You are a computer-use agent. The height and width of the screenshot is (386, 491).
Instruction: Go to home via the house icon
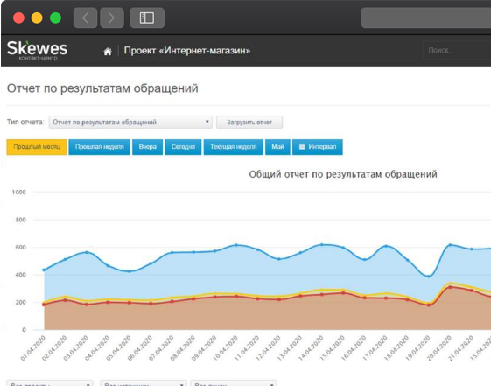tap(108, 52)
